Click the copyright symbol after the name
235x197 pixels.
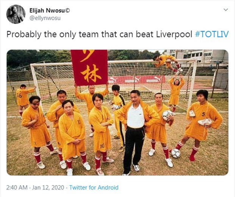pos(68,11)
